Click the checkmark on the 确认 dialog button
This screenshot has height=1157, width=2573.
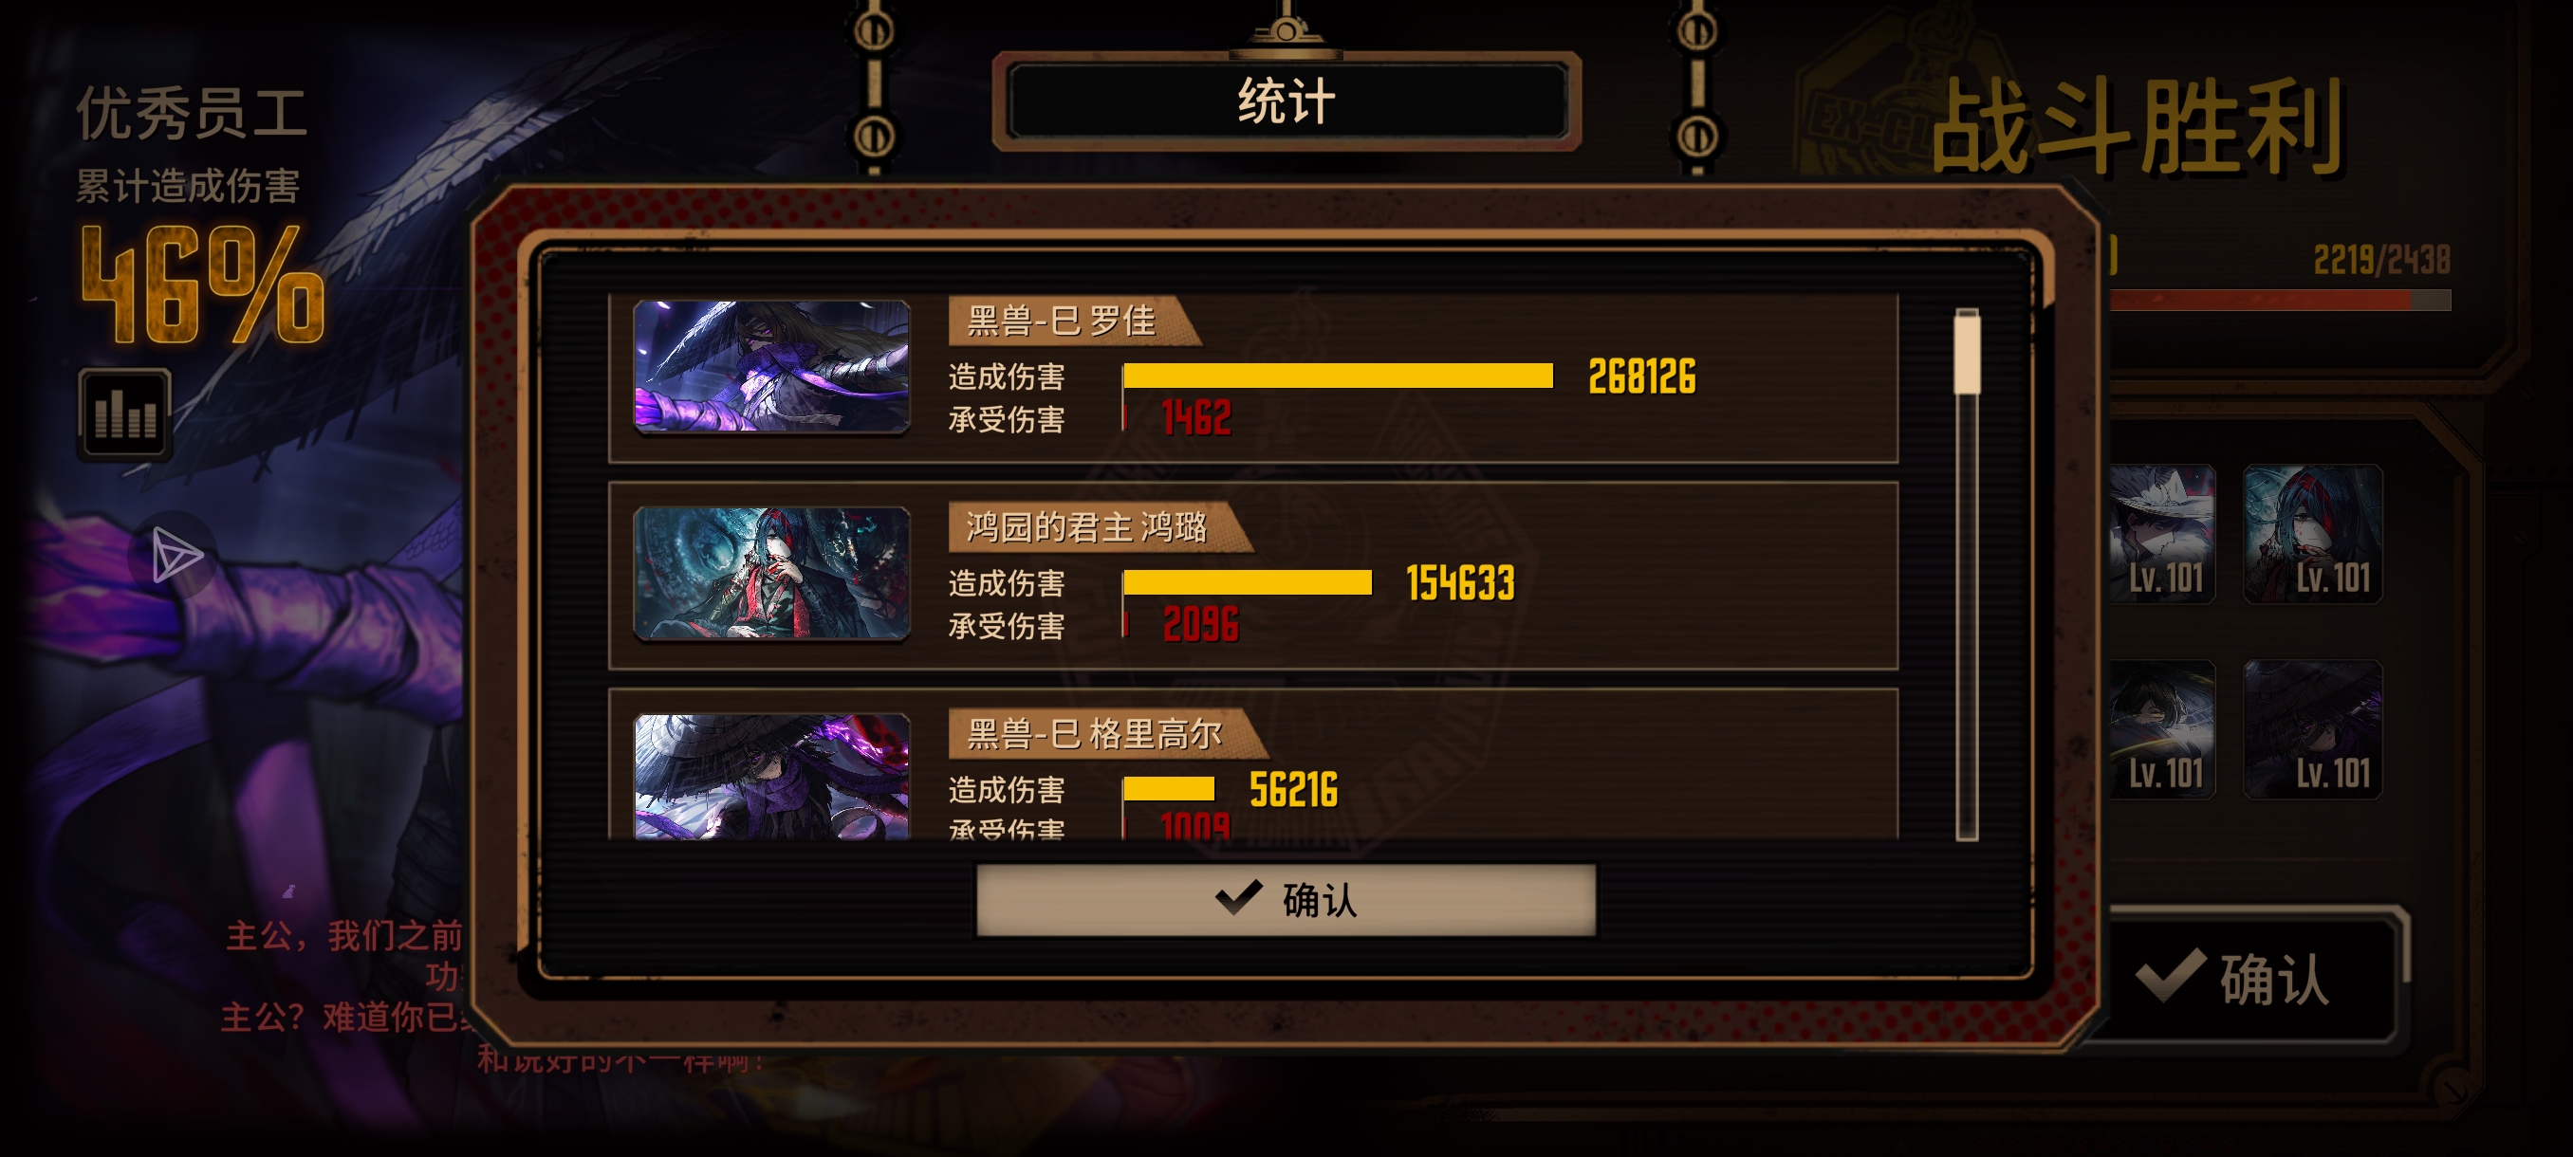click(1238, 897)
